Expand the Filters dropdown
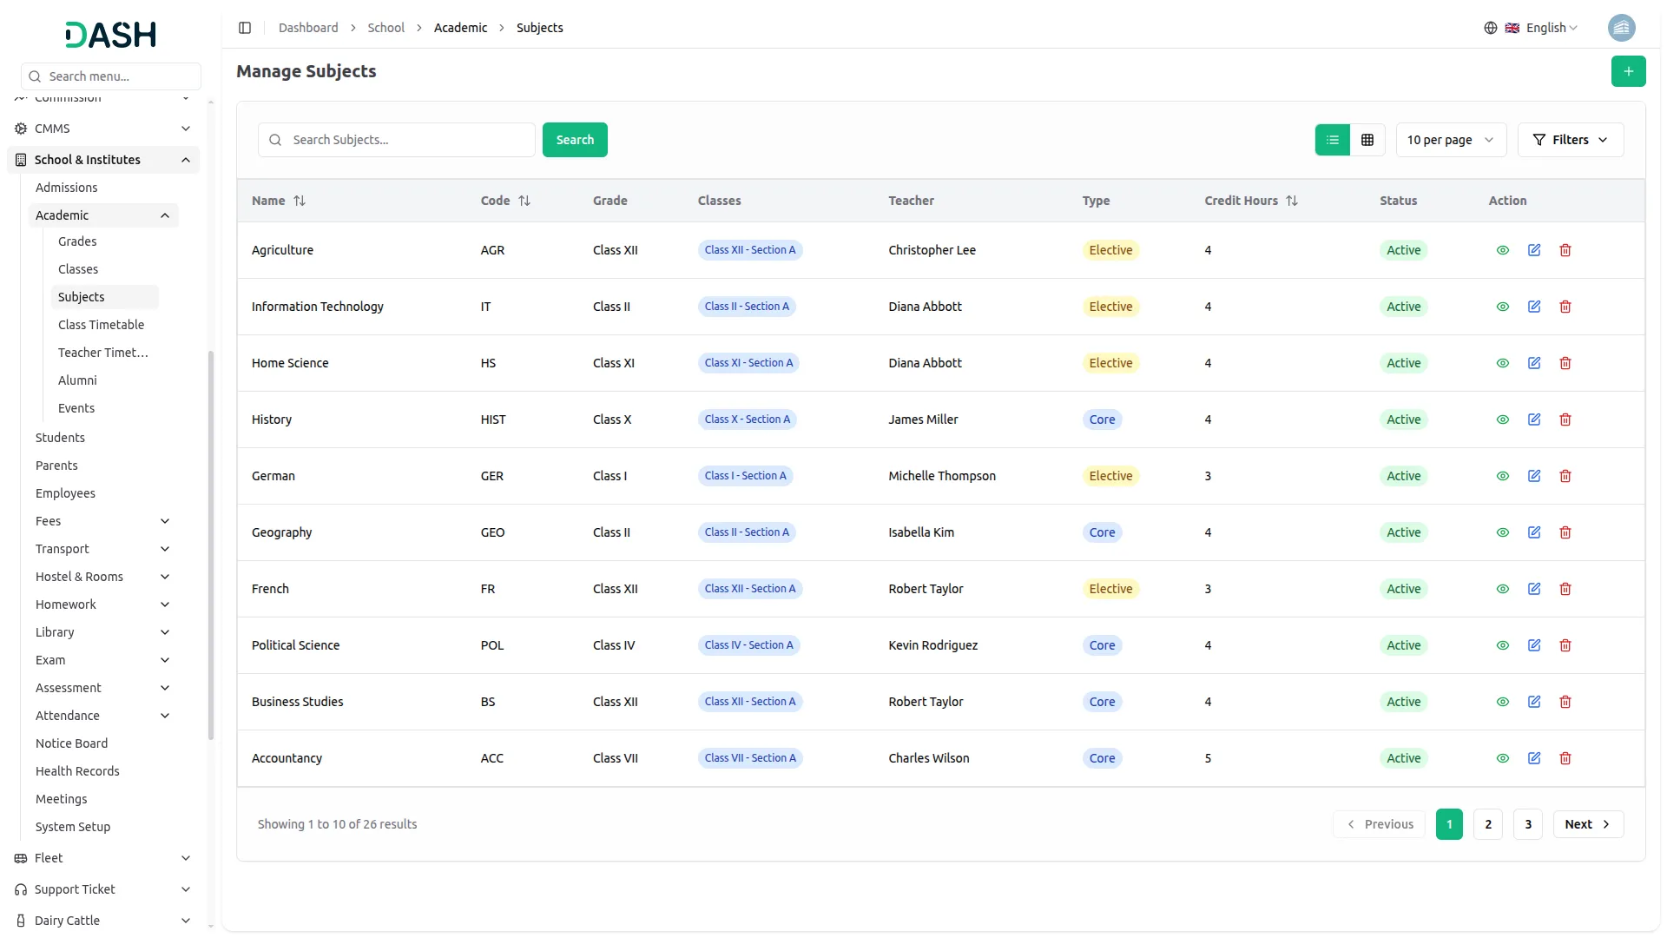This screenshot has width=1667, height=938. pyautogui.click(x=1570, y=140)
